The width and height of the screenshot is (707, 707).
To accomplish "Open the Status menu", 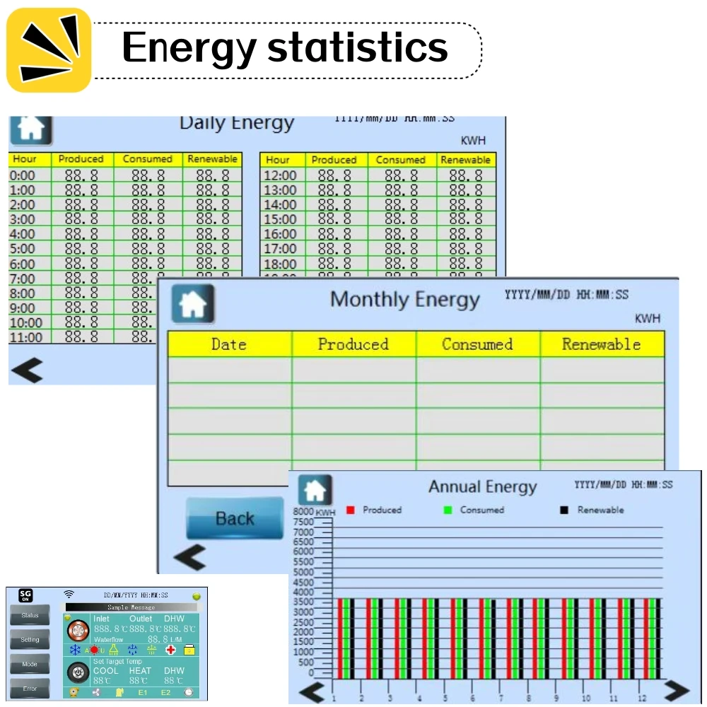I will [x=30, y=616].
